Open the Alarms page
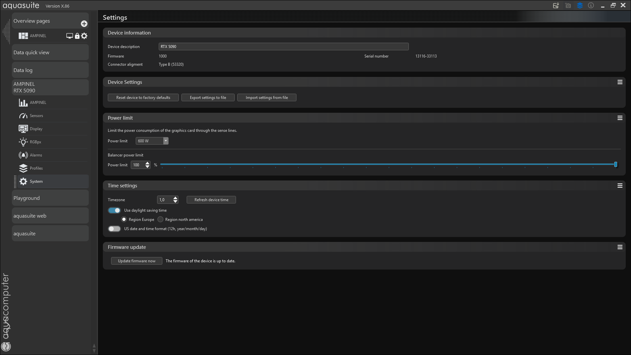The height and width of the screenshot is (355, 631). tap(36, 155)
